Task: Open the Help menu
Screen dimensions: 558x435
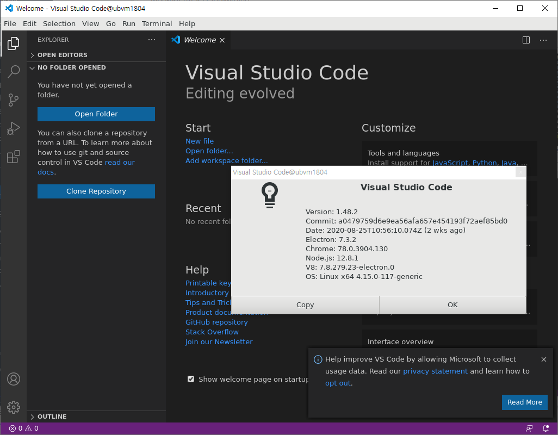Action: (x=187, y=23)
